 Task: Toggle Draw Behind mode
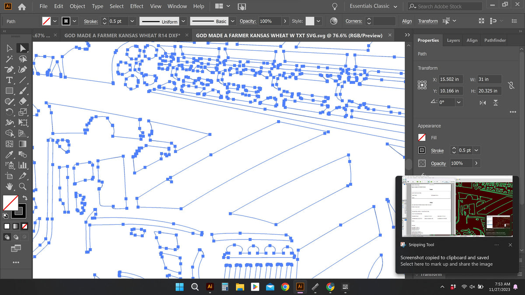[16, 237]
